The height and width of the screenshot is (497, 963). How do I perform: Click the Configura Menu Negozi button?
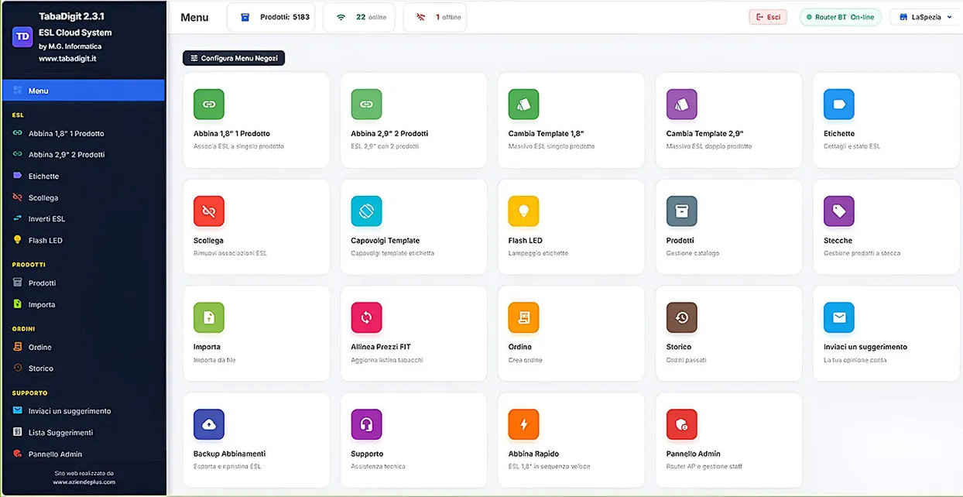click(x=234, y=58)
